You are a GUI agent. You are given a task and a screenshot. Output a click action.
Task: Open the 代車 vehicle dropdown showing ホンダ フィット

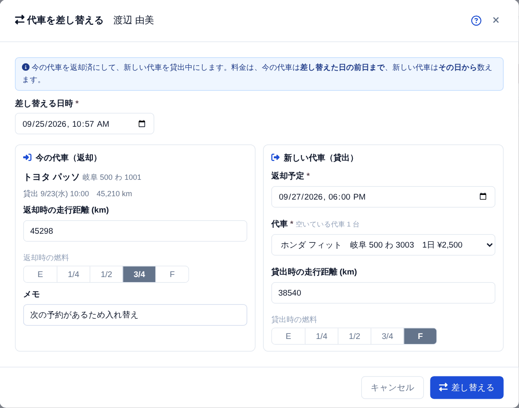tap(383, 245)
